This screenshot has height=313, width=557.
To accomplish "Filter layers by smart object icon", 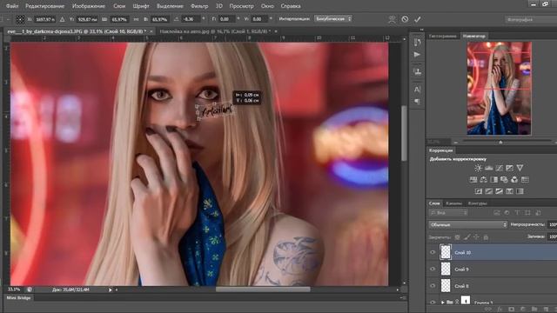I will (x=538, y=213).
